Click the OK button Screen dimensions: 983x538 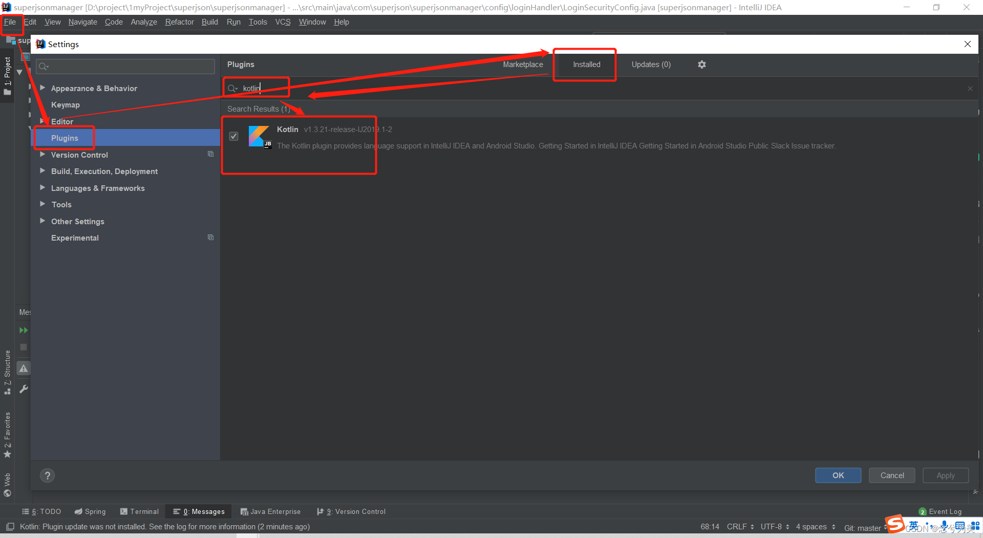(838, 475)
